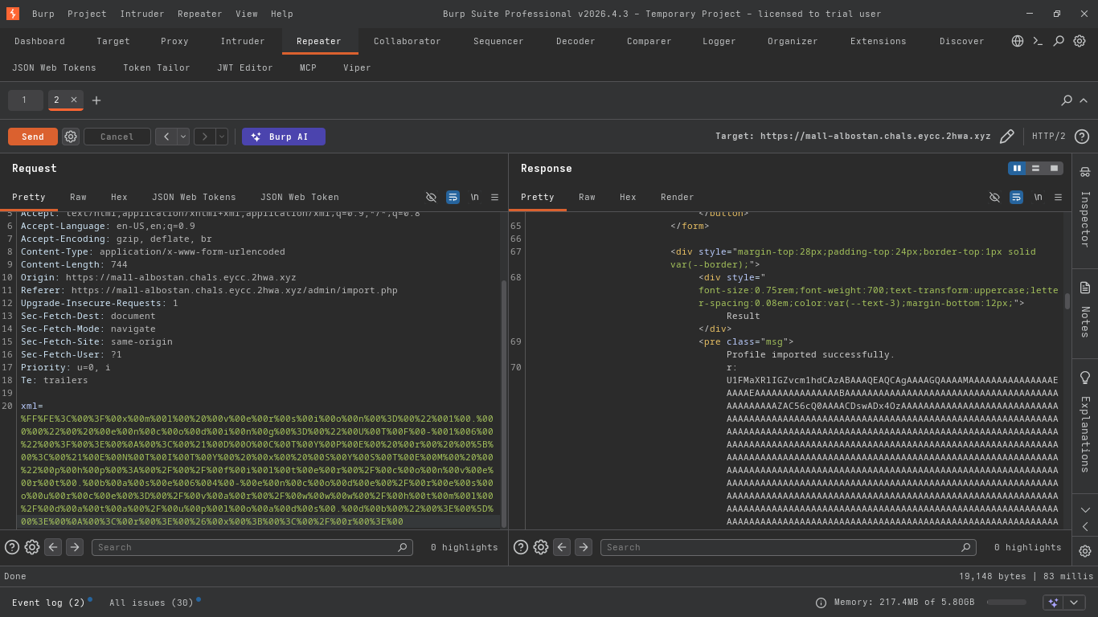Click the global search magnifier in top bar

click(x=1059, y=41)
